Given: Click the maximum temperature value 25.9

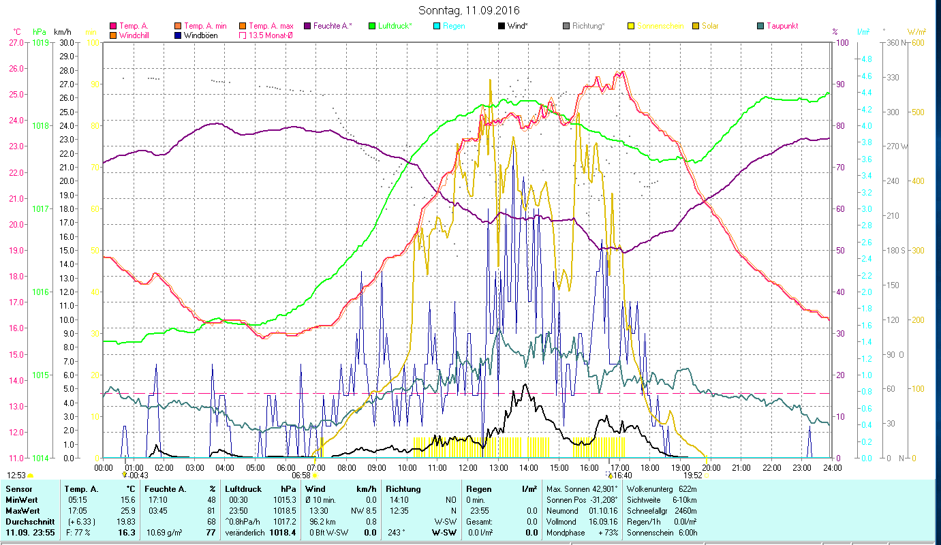Looking at the screenshot, I should pos(127,511).
